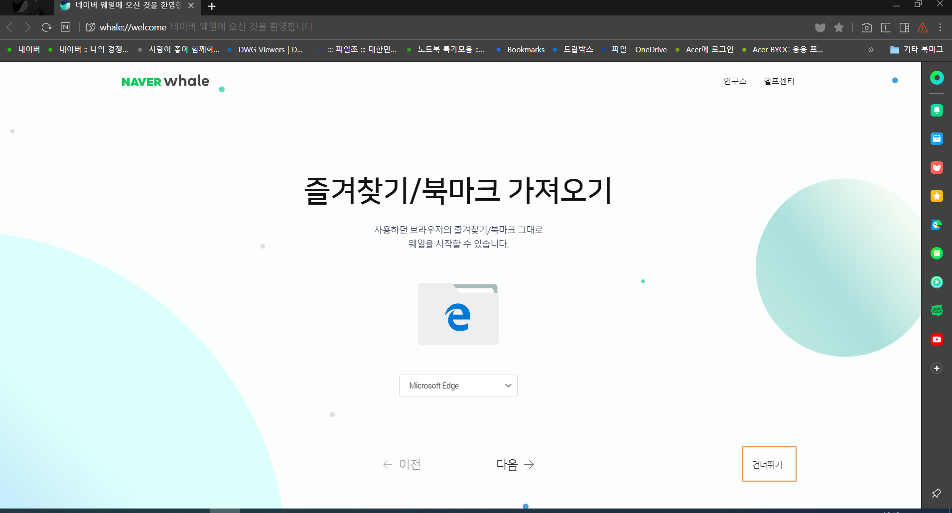This screenshot has height=513, width=952.
Task: Open YouTube sidebar icon
Action: coord(937,340)
